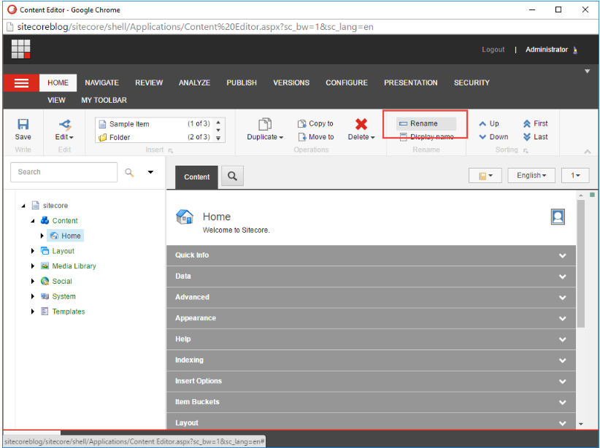Switch to the CONFIGURE ribbon tab

(347, 82)
